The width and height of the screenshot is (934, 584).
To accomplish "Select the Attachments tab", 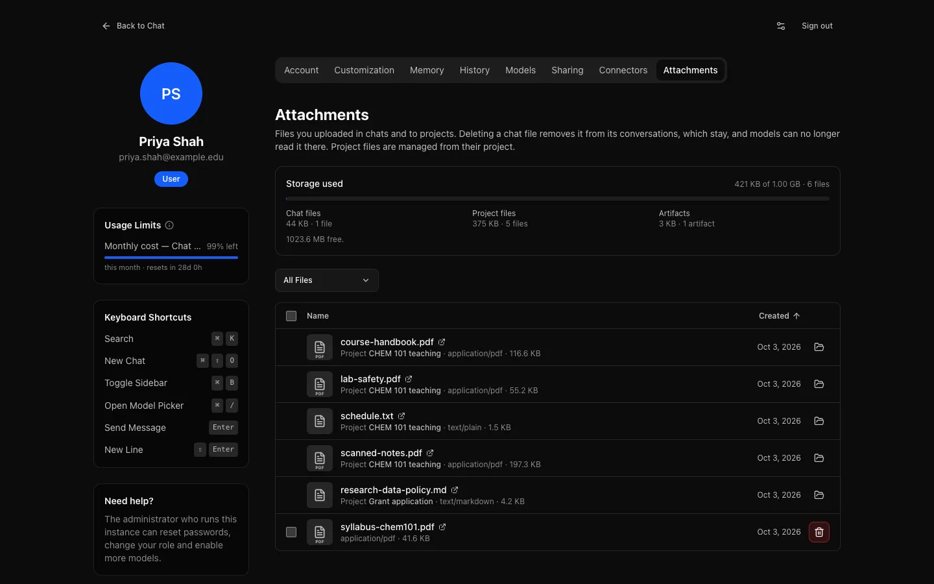I will [690, 70].
